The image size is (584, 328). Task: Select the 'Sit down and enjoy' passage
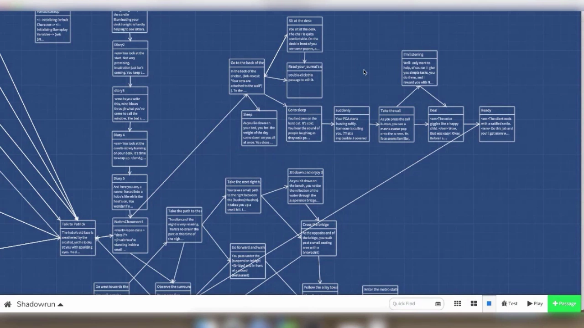[306, 186]
